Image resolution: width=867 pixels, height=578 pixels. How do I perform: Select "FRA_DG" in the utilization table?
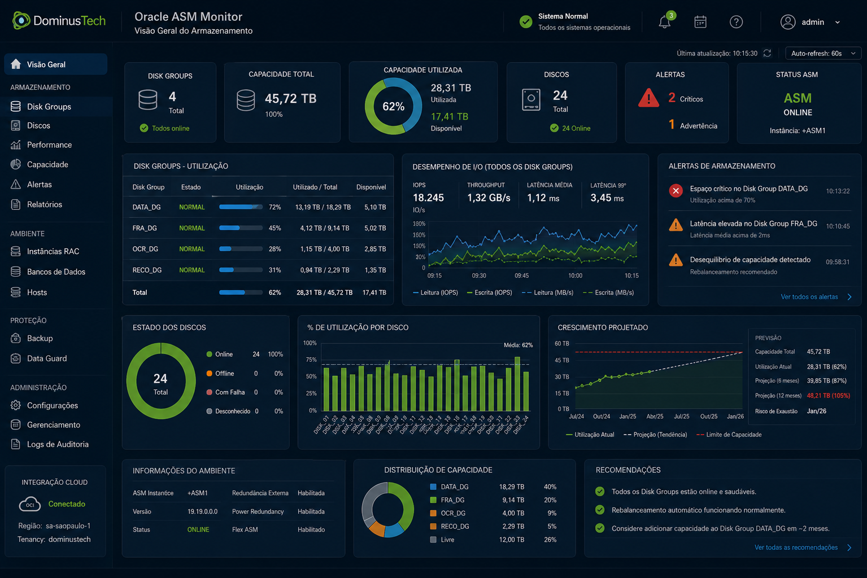[x=145, y=228]
